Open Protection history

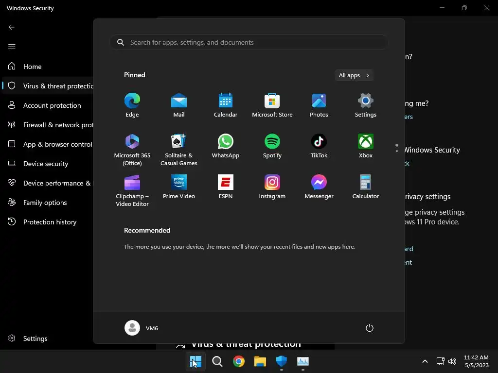click(48, 221)
